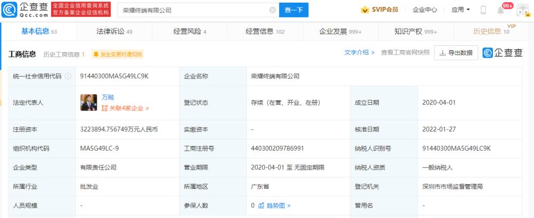Click 深圳市市场监督管理局 registration authority
Screen dimensions: 534x218
pyautogui.click(x=452, y=186)
